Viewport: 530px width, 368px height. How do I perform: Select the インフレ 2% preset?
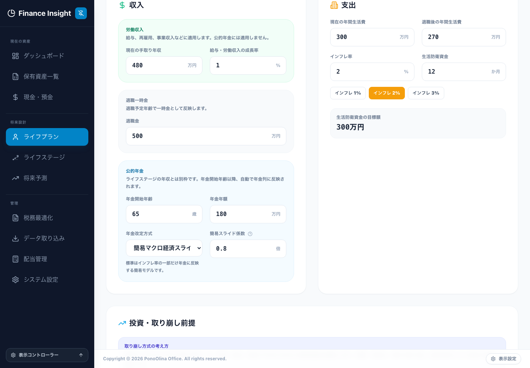click(387, 93)
